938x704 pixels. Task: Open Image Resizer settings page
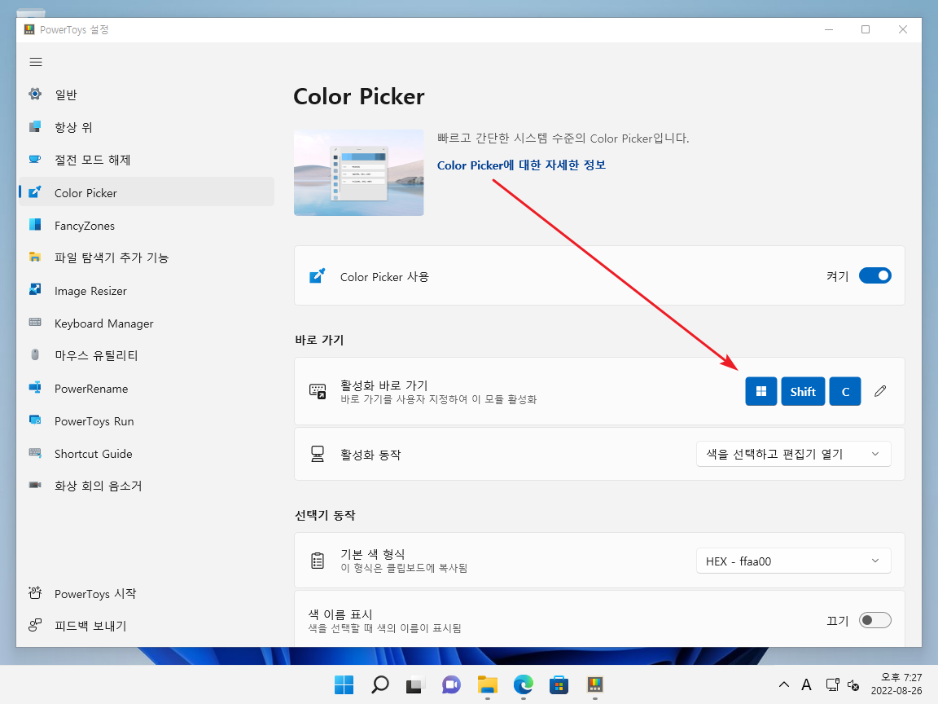[x=147, y=291]
